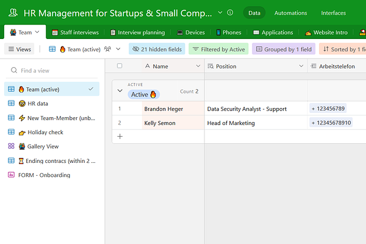Open the Website Intro table

[326, 32]
